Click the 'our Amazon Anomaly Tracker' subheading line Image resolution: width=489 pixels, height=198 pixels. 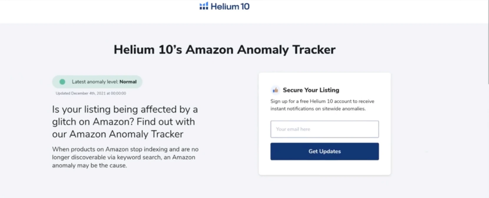(x=117, y=134)
